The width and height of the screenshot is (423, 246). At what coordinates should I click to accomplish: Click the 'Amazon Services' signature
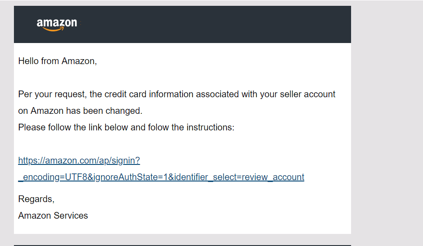point(53,216)
